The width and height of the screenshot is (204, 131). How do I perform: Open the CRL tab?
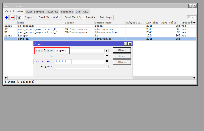86,11
